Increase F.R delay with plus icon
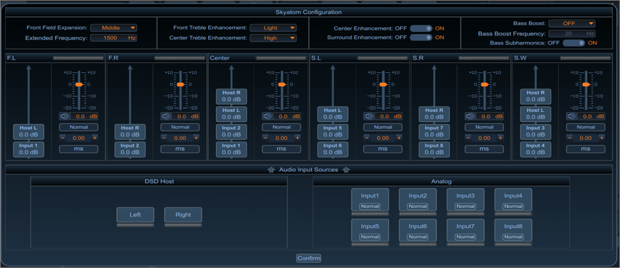620x268 pixels. (196, 138)
